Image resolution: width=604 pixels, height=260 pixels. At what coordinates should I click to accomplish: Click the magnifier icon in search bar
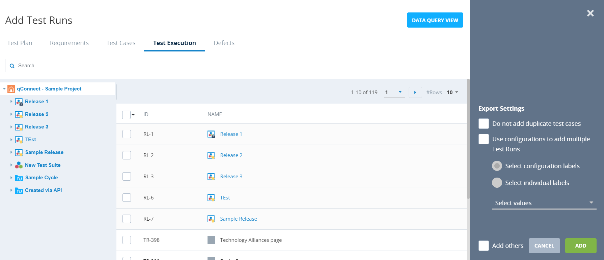coord(12,66)
